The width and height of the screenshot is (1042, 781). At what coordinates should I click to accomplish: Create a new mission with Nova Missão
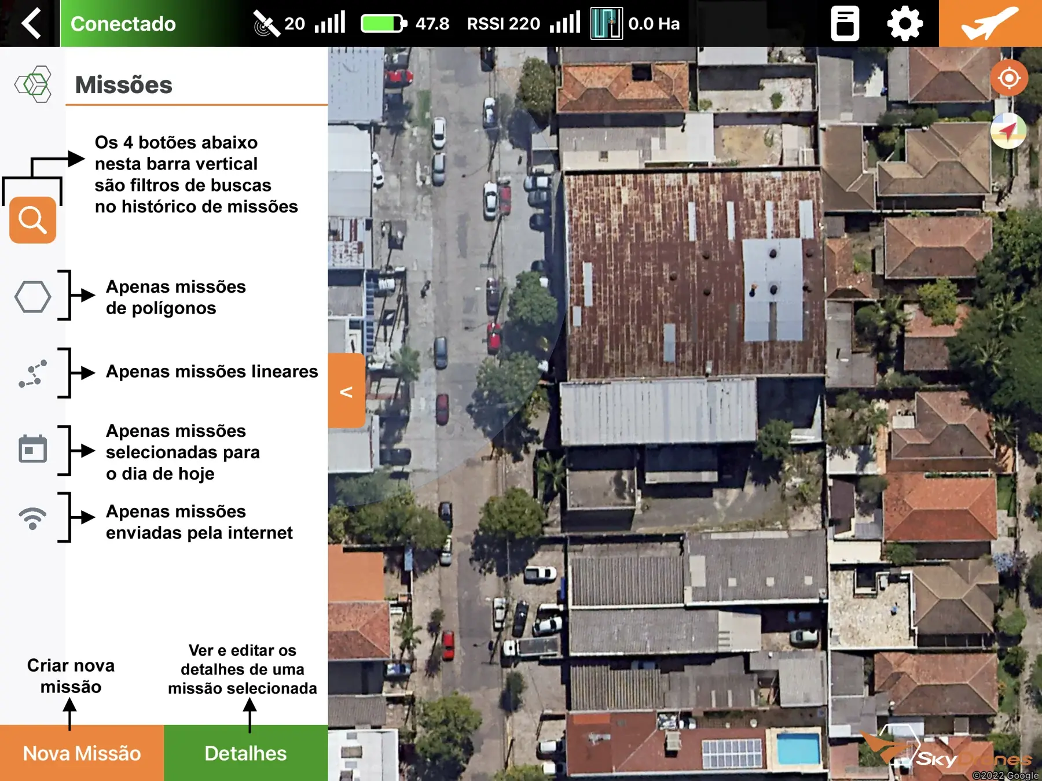point(82,753)
